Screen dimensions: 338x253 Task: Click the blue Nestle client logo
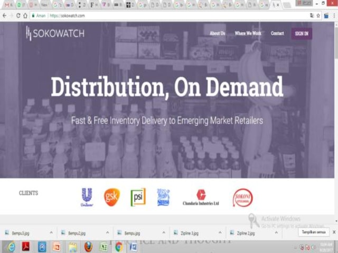click(163, 197)
